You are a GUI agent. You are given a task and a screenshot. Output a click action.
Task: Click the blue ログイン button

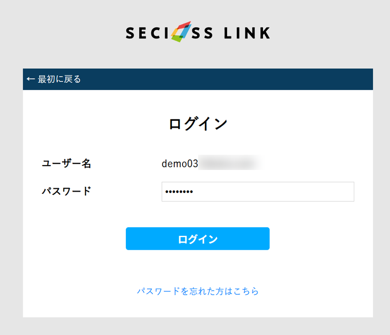(198, 239)
